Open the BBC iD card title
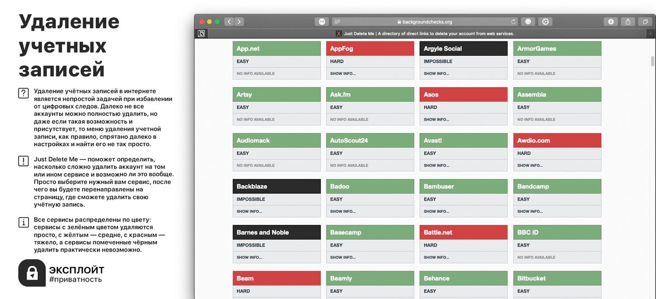 click(557, 232)
